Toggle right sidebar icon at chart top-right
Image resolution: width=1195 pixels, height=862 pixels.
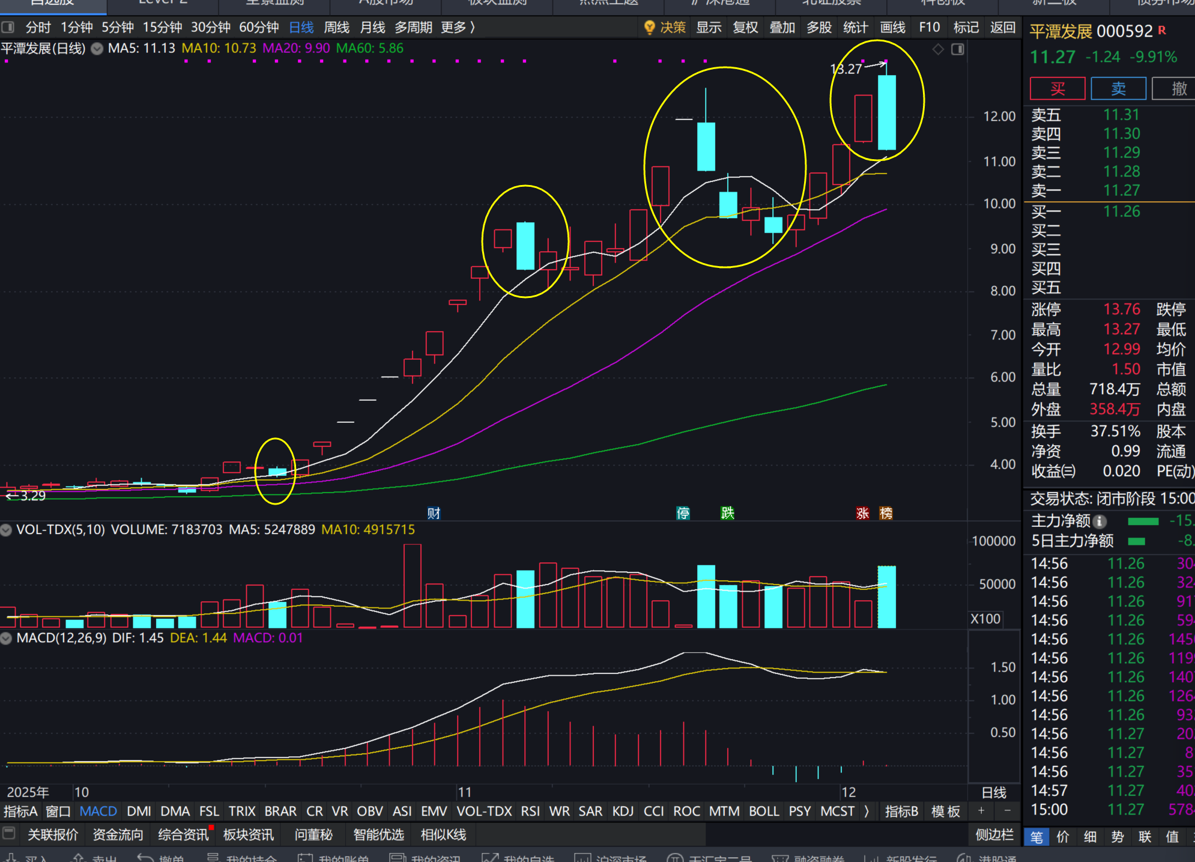point(958,49)
